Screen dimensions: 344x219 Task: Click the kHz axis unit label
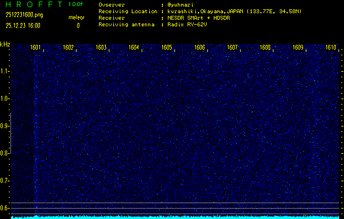click(x=5, y=44)
